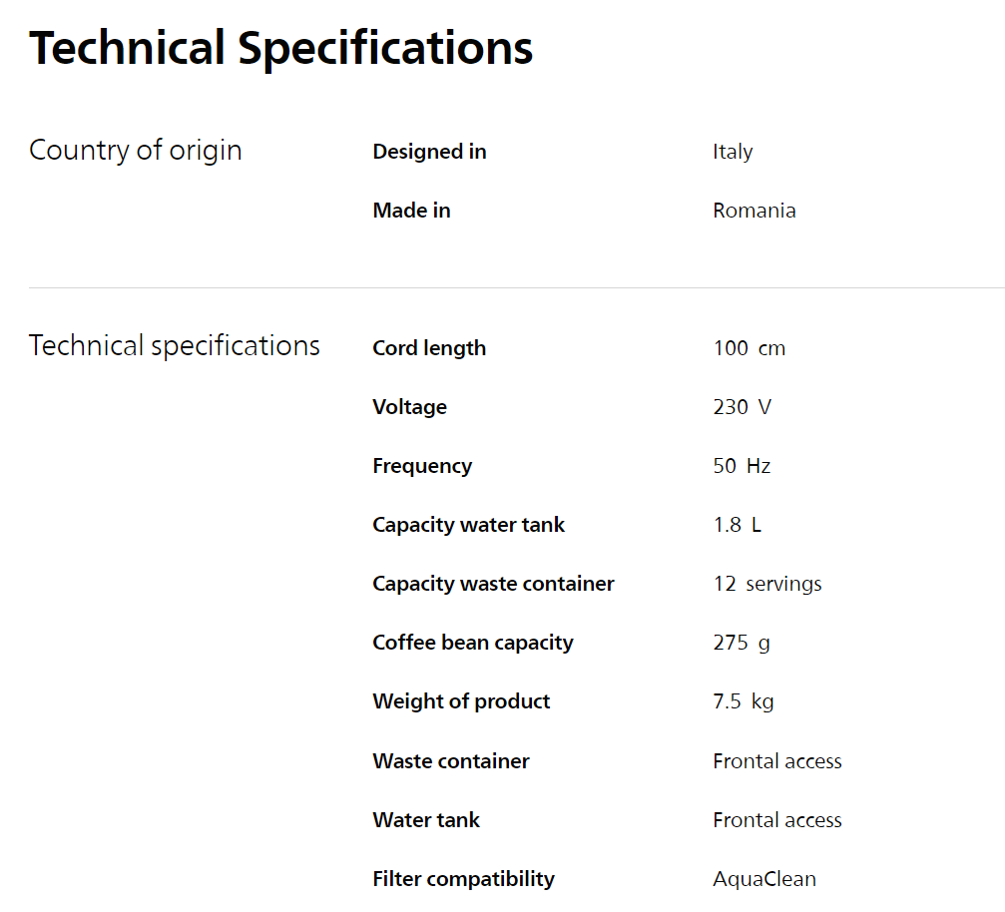Click the Technical Specifications main heading
This screenshot has height=912, width=1005.
click(280, 49)
